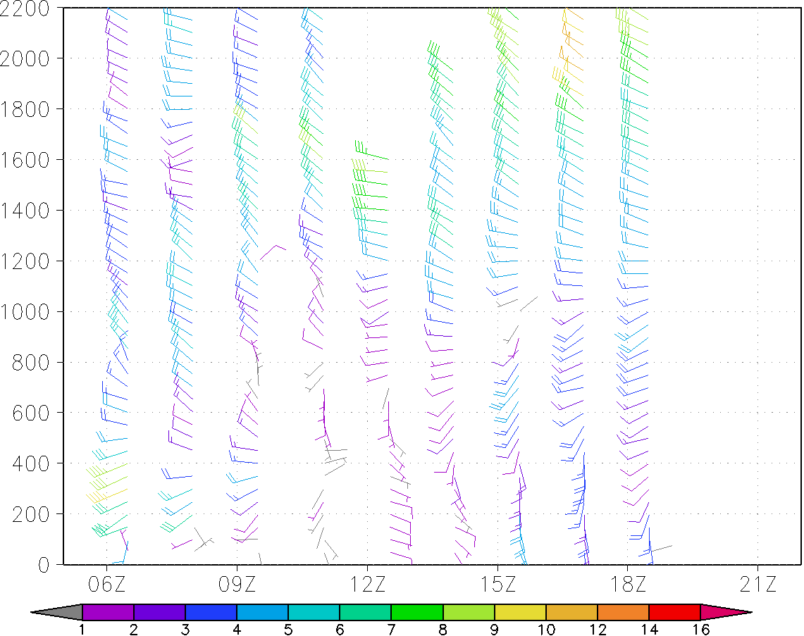Click the gold 10–12 color swatch
This screenshot has height=636, width=804.
(571, 612)
